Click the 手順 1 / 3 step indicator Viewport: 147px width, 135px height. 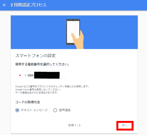74,125
